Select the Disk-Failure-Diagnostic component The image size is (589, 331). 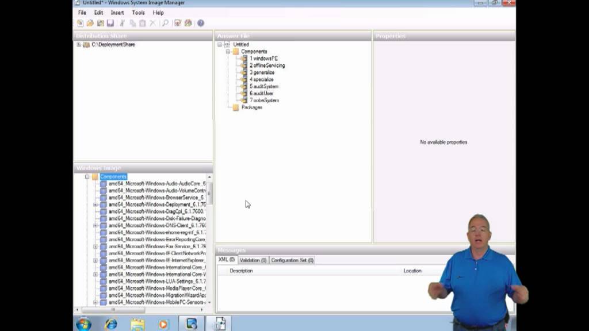(157, 219)
